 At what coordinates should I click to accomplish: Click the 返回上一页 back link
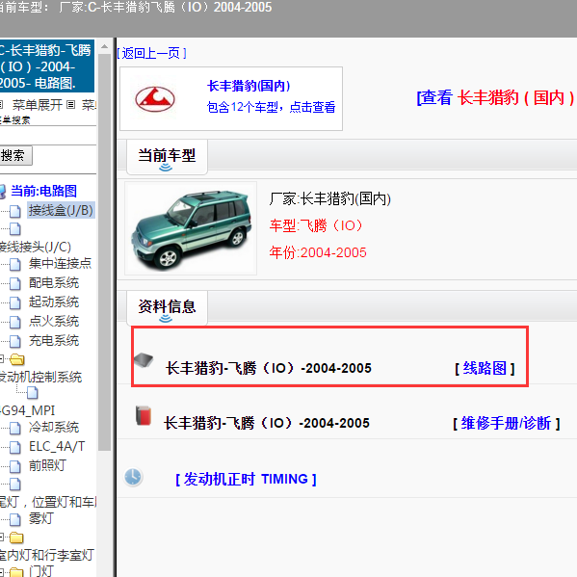[x=151, y=53]
